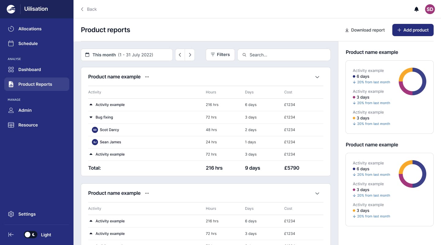Download the product report
Image resolution: width=441 pixels, height=245 pixels.
pyautogui.click(x=364, y=30)
